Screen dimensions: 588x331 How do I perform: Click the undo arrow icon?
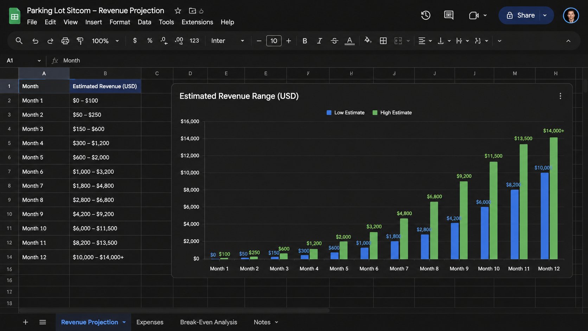click(x=35, y=41)
